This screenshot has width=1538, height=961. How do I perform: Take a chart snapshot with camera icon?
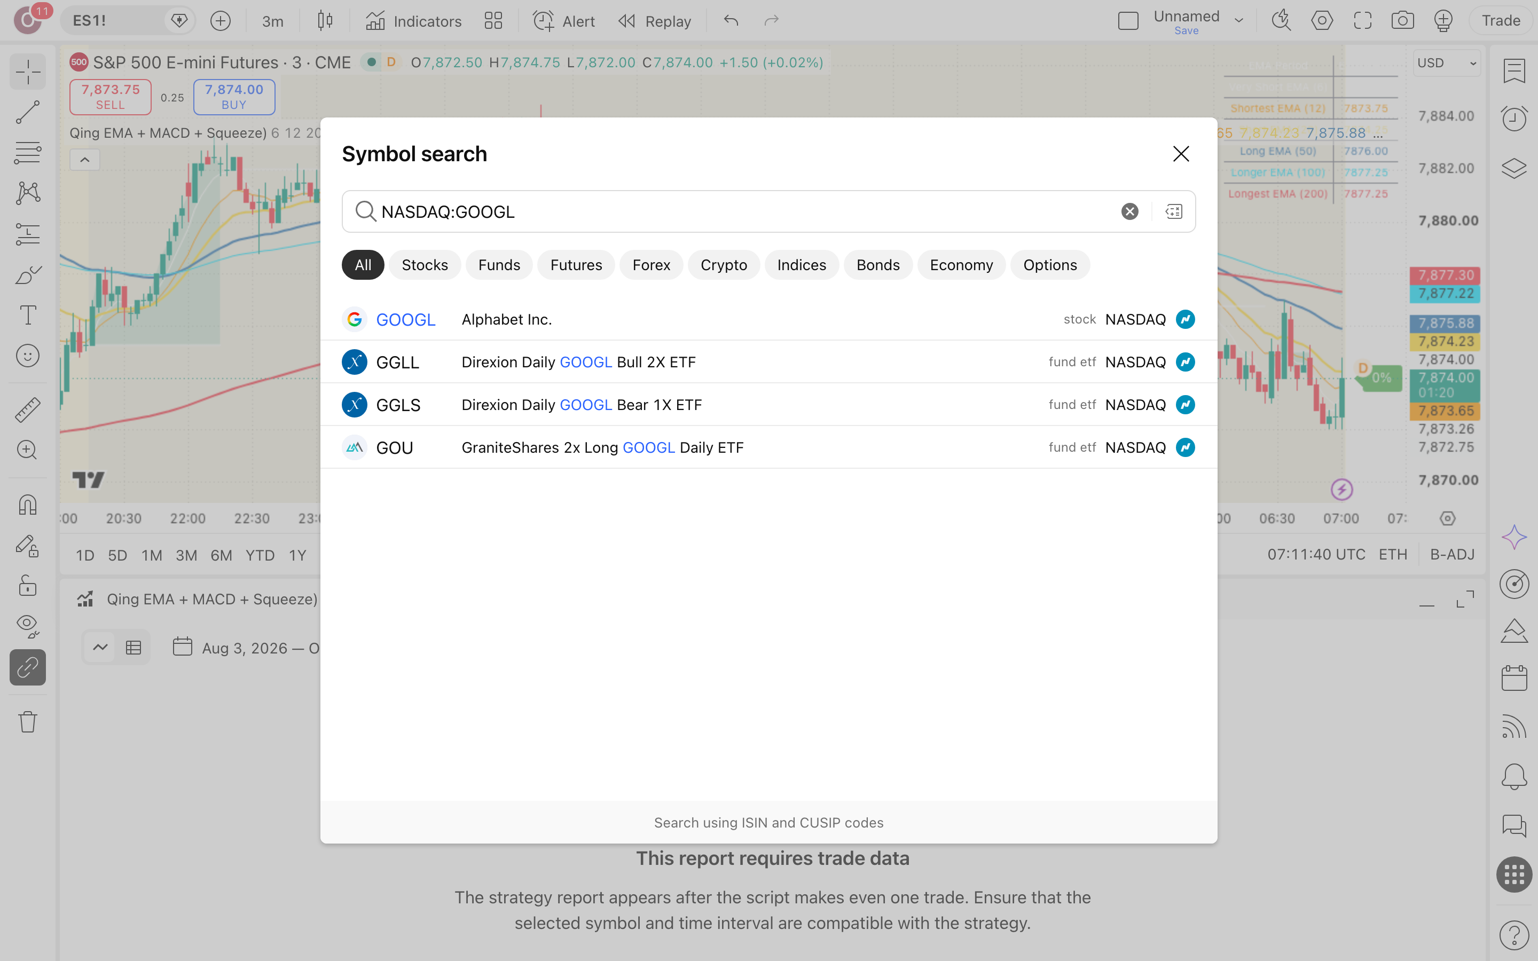click(1402, 21)
